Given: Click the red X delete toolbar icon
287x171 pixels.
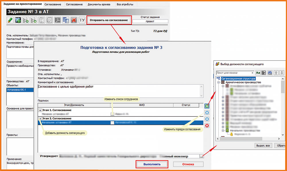Looking at the screenshot, I should [74, 20].
